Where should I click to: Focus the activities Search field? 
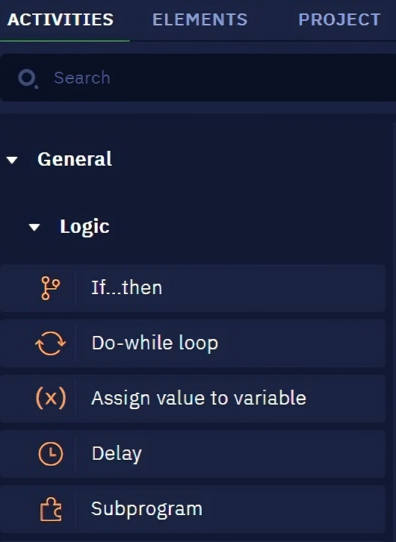pyautogui.click(x=198, y=78)
